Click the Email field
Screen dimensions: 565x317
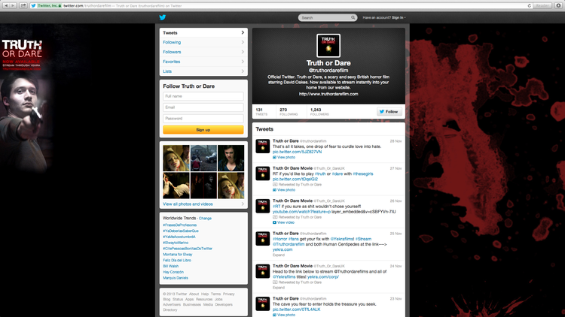pyautogui.click(x=203, y=107)
